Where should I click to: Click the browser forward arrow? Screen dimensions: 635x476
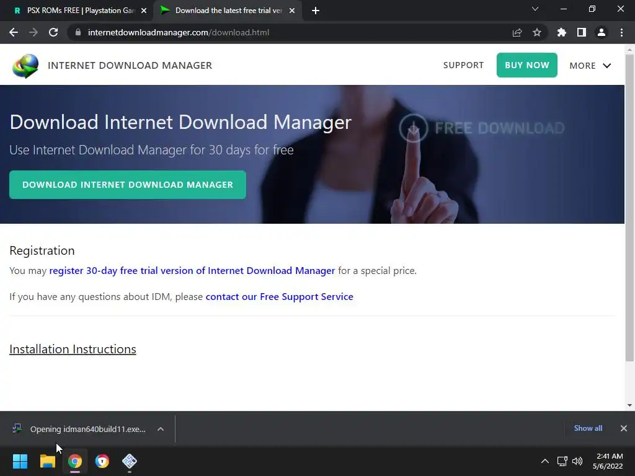click(x=33, y=32)
